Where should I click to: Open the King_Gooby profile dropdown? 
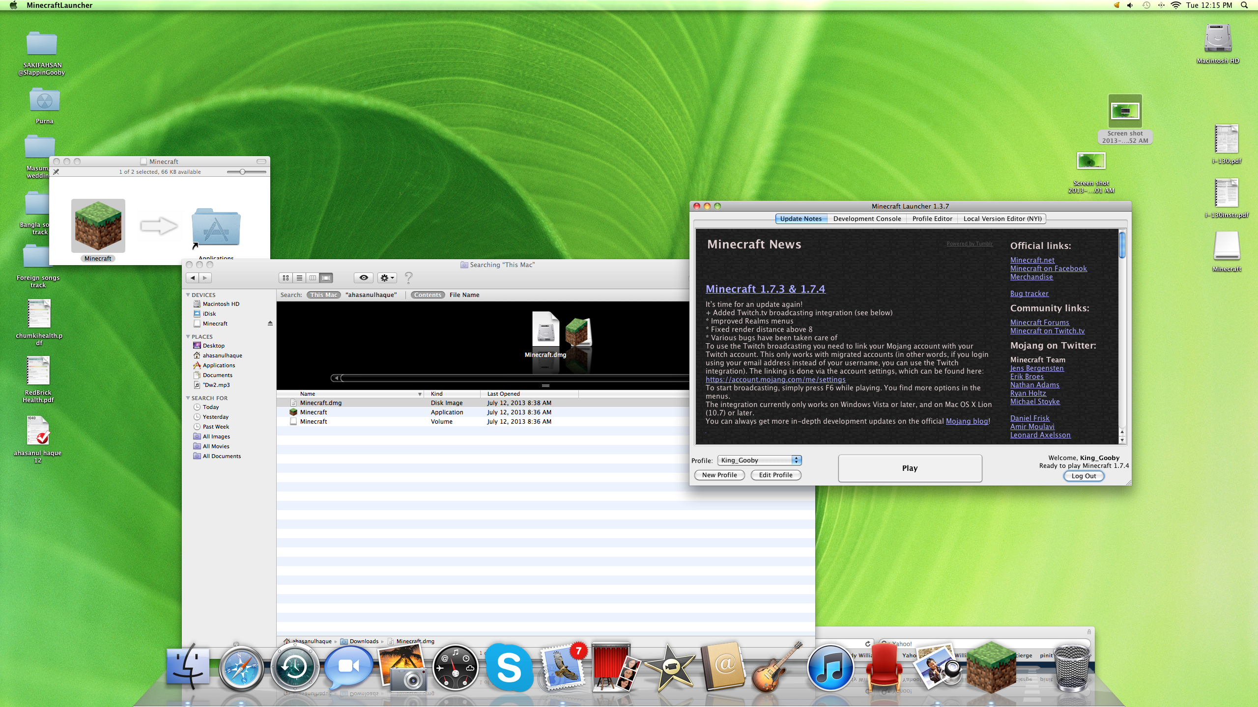pyautogui.click(x=759, y=460)
